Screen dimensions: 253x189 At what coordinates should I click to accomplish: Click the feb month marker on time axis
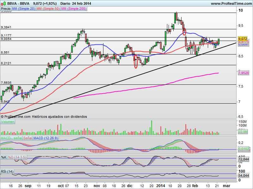click(x=195, y=186)
